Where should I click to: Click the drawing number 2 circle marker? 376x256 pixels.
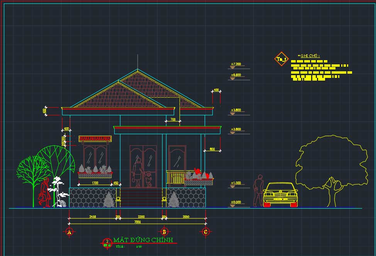107,242
